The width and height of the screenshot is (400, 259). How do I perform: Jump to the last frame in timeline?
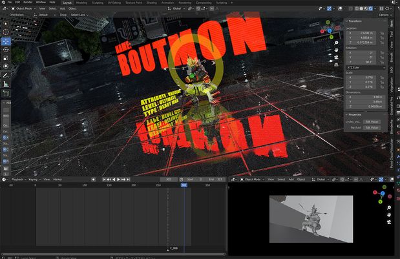click(129, 180)
